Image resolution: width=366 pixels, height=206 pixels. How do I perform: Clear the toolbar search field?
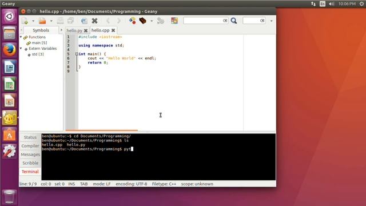click(x=225, y=21)
